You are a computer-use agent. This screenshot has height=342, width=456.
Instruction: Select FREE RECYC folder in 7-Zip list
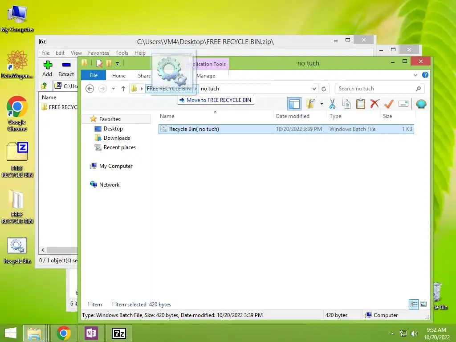coord(60,107)
